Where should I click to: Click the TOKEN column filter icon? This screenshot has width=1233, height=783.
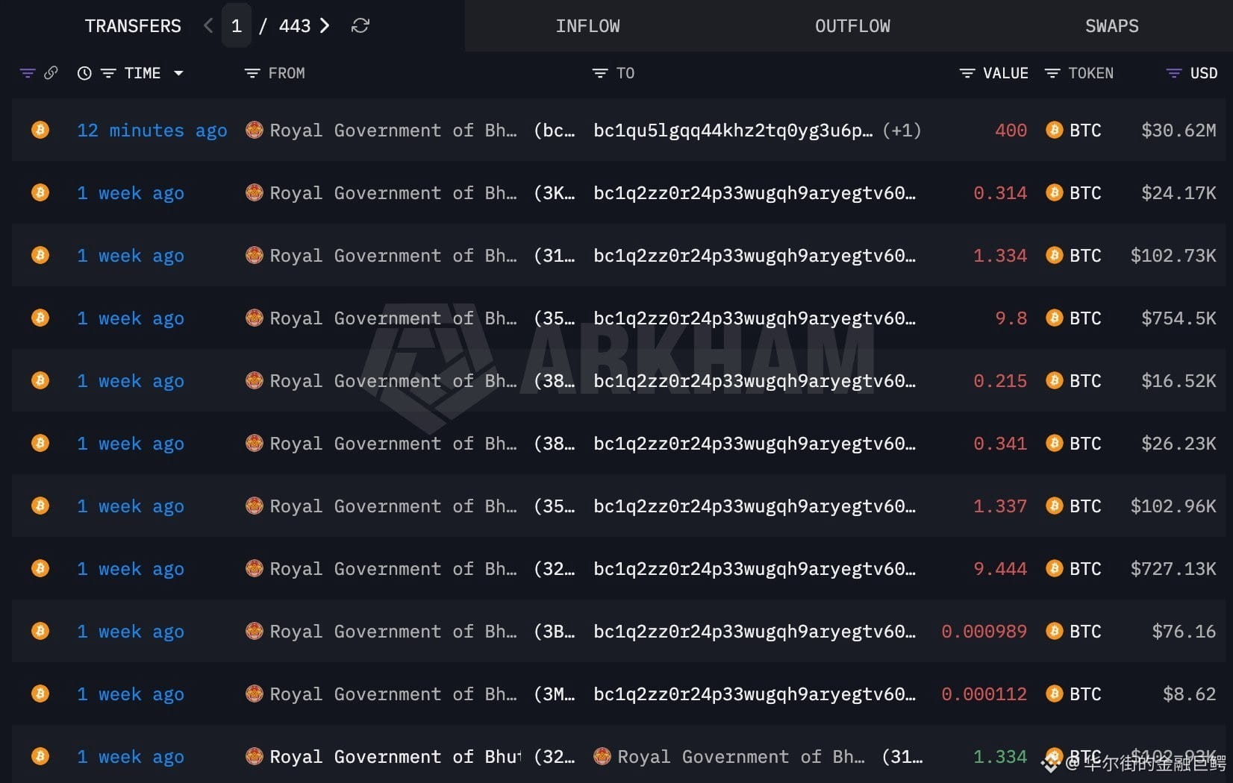pyautogui.click(x=1052, y=73)
